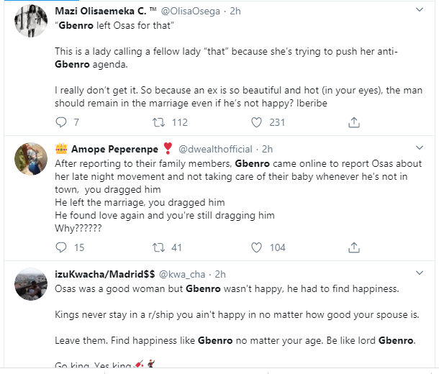The image size is (439, 374).
Task: Open izuKwacha/Madrid$$ display name
Action: tap(105, 274)
